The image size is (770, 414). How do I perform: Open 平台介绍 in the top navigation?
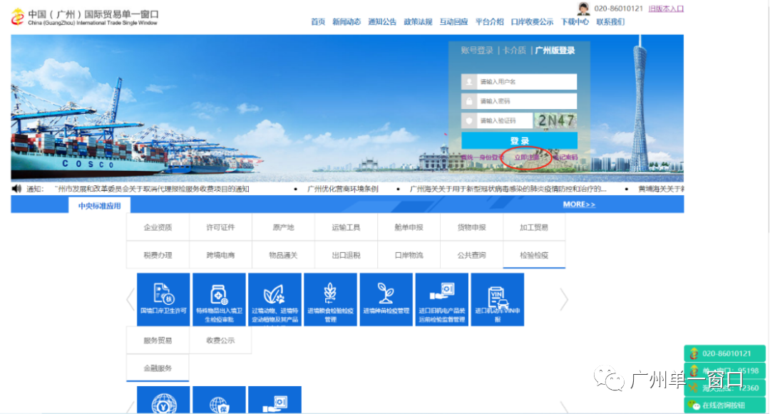click(x=490, y=21)
